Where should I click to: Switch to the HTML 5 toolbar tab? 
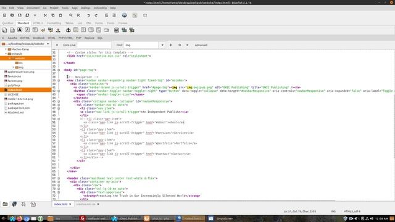pyautogui.click(x=38, y=23)
